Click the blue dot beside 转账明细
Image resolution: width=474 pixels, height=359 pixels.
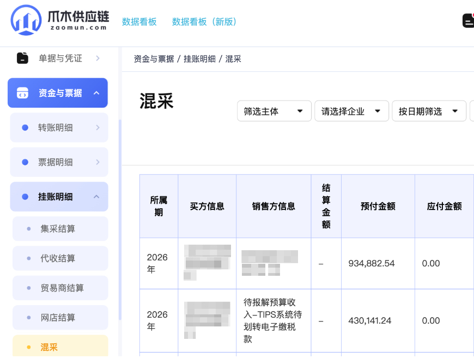tap(25, 128)
